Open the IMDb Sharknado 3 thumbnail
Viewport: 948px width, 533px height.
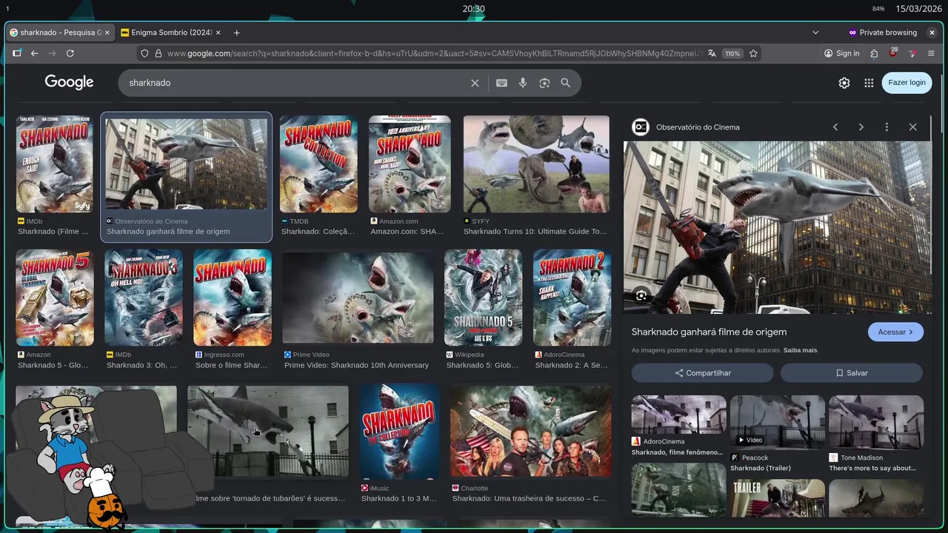[144, 298]
